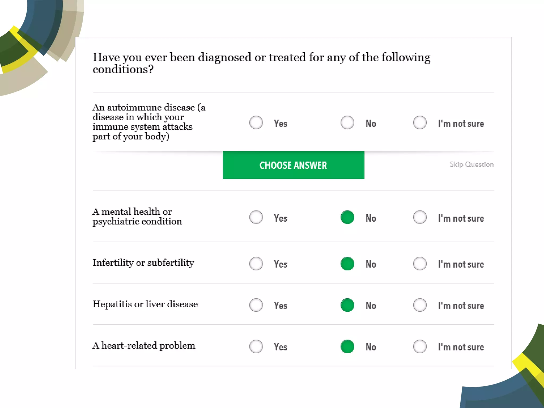Select No for a heart-related problem
Screen dimensions: 544x408
coord(347,346)
